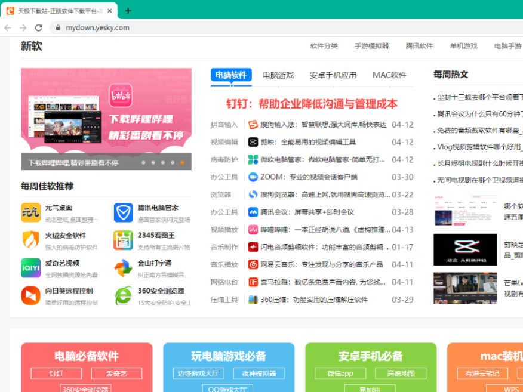Close the 天极下载站 browser tab
523x392 pixels.
[x=110, y=11]
